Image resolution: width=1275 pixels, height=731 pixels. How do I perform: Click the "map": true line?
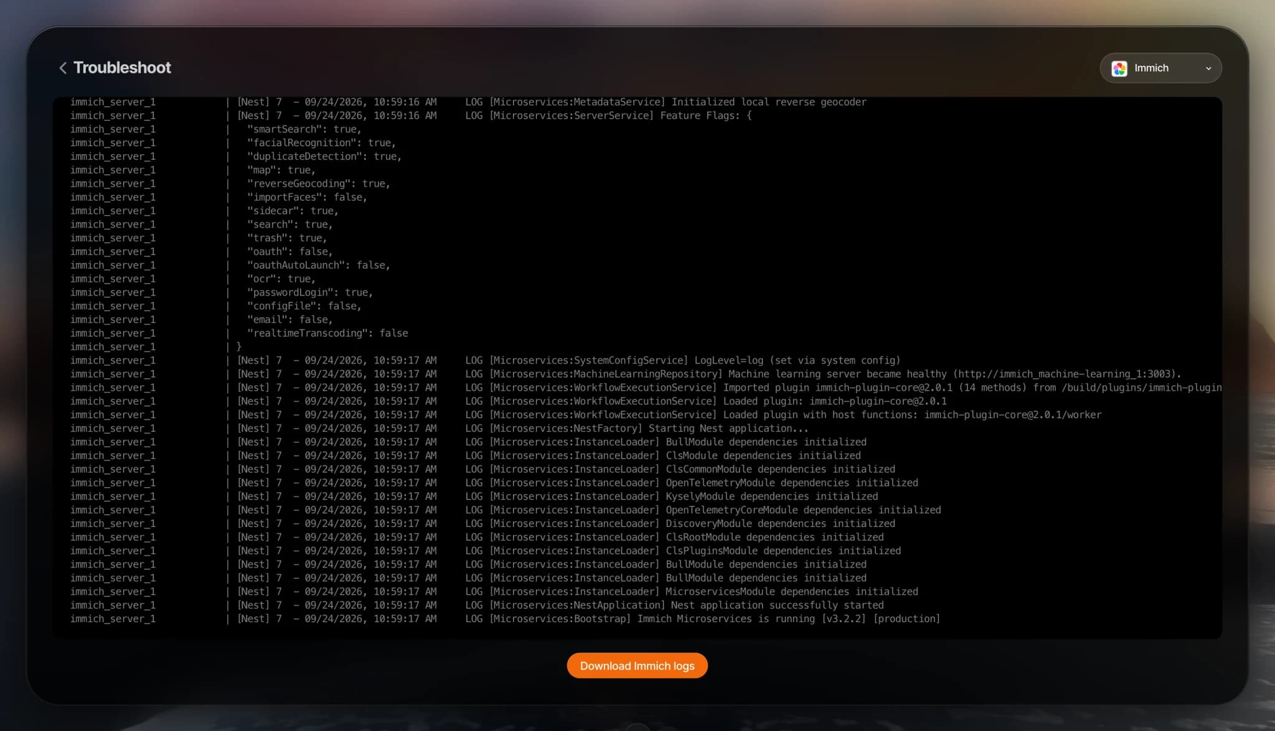coord(193,170)
